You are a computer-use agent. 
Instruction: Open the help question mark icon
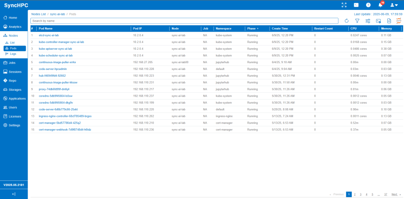pos(368,5)
